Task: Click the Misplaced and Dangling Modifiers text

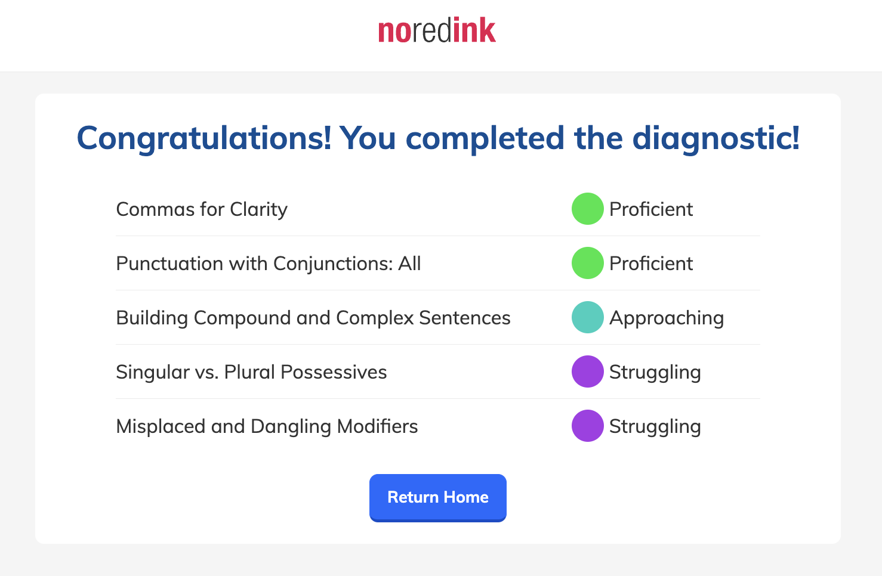Action: click(x=267, y=426)
